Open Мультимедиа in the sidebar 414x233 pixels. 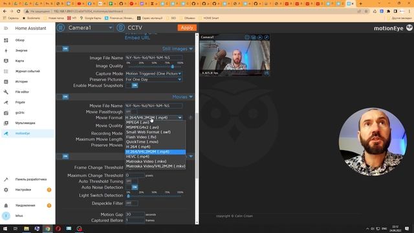(27, 123)
